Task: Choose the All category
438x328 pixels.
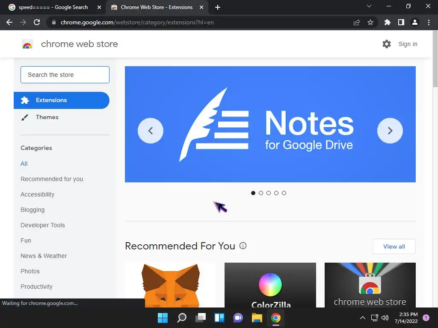Action: coord(24,164)
